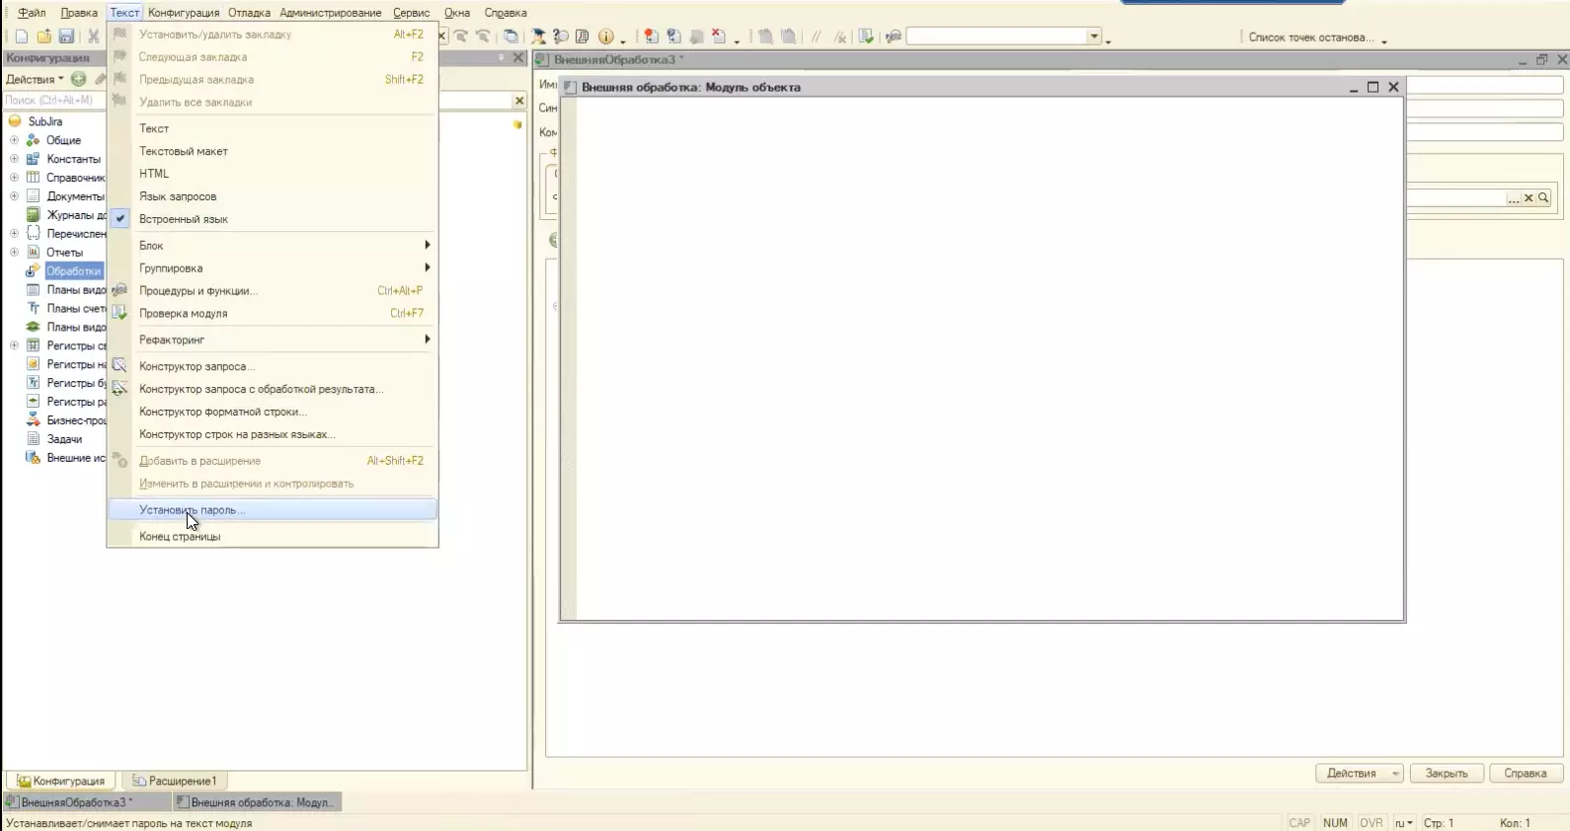This screenshot has height=831, width=1570.
Task: Open the Рефакторинг submenu
Action: pos(273,340)
